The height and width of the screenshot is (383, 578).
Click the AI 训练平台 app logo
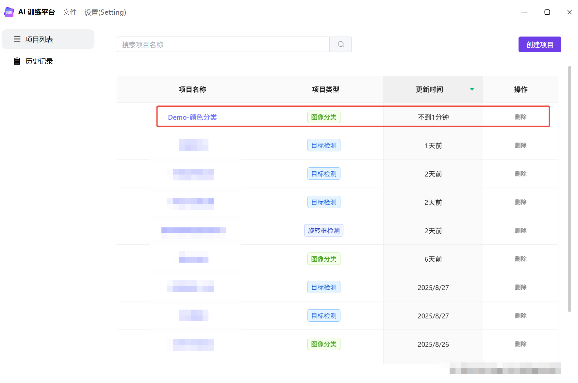coord(9,12)
